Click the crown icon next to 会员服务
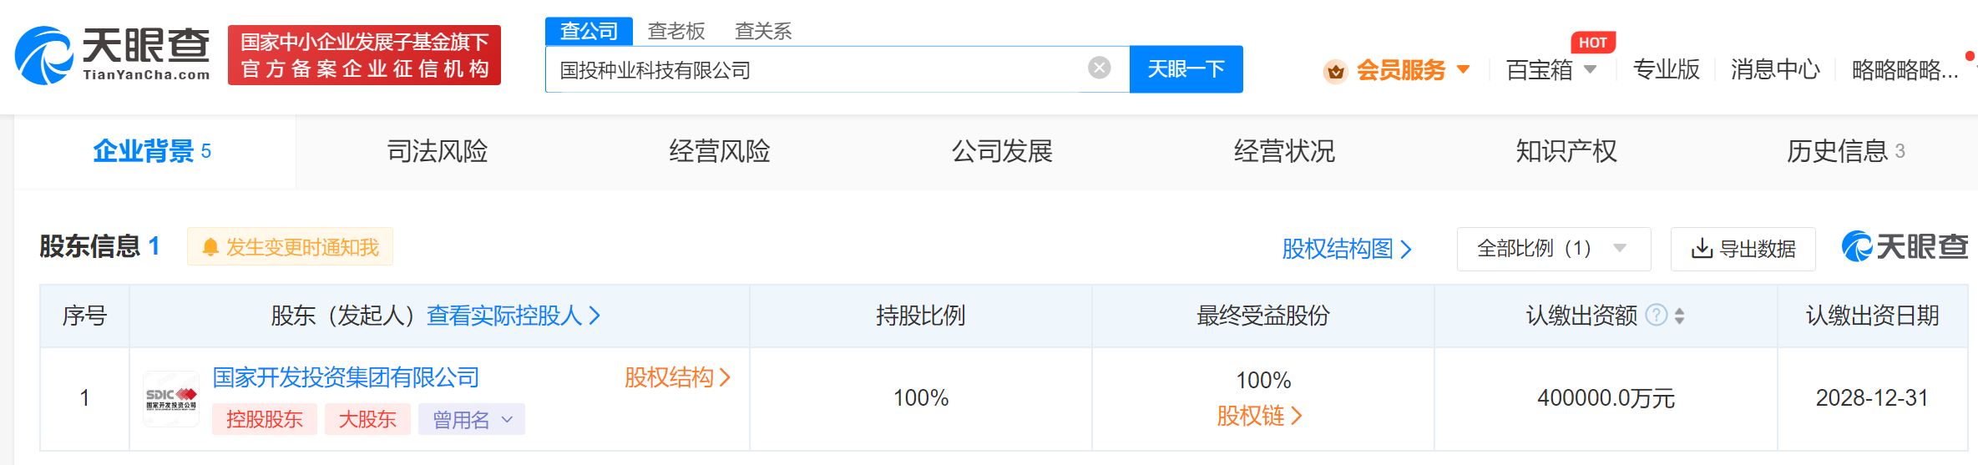The image size is (1978, 465). [x=1336, y=71]
